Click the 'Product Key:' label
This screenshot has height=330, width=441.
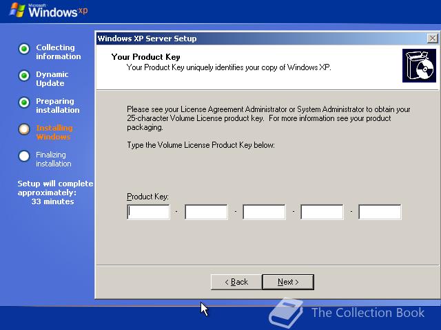147,197
